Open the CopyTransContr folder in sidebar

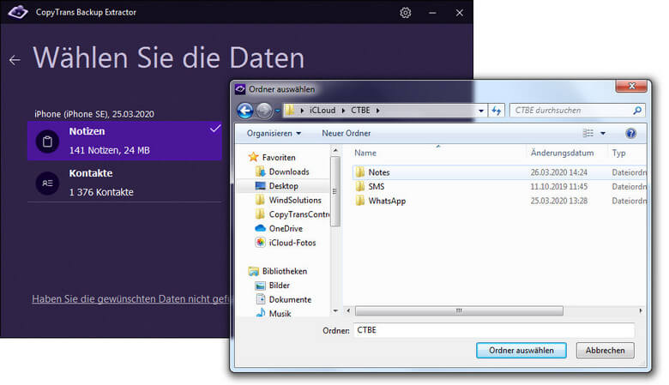[298, 214]
